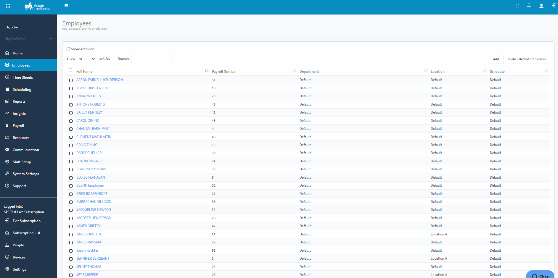Click the logout icon in the top bar

[554, 6]
